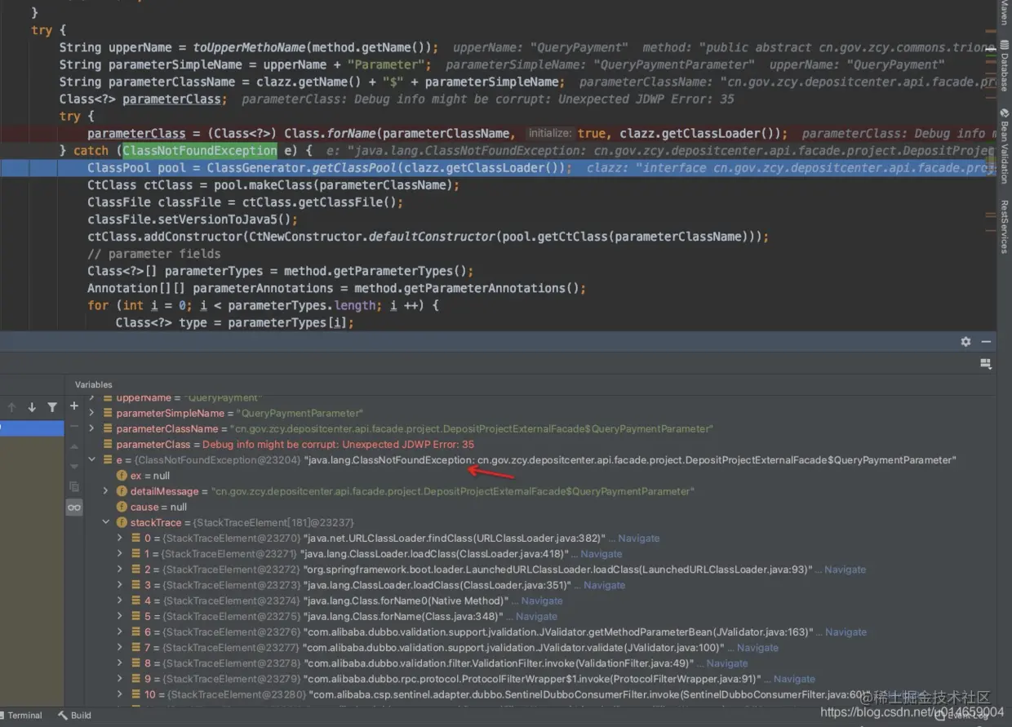Expand stack trace element 2
The image size is (1012, 727).
(120, 570)
